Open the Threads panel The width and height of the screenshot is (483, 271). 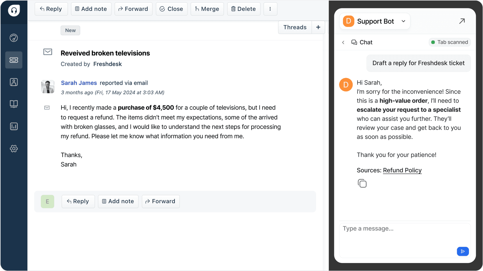(295, 27)
